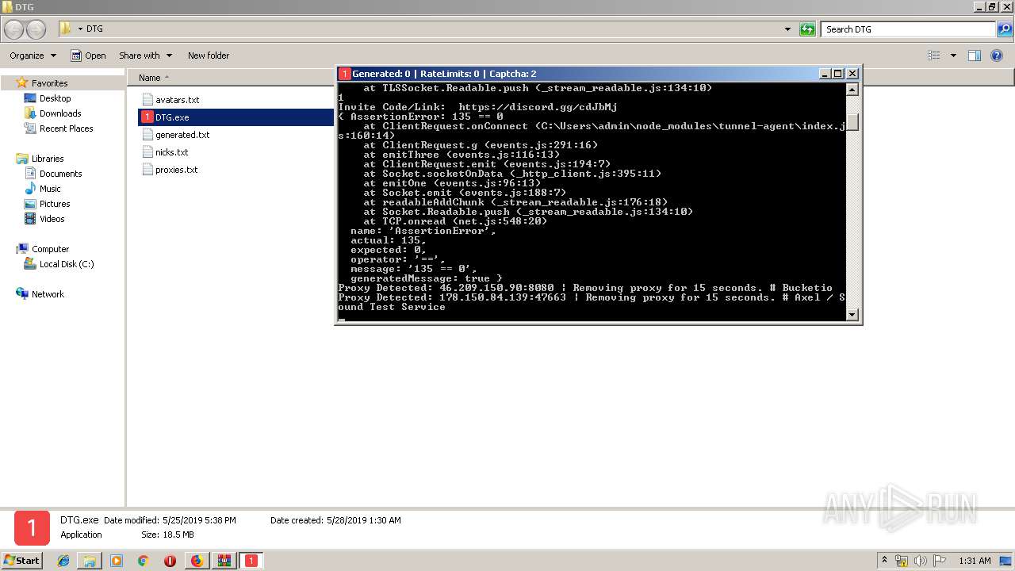The height and width of the screenshot is (571, 1015).
Task: Click console scrollbar up arrow
Action: [852, 89]
